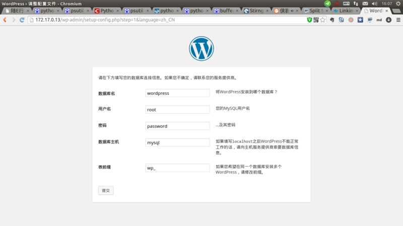The width and height of the screenshot is (403, 226).
Task: Click the page icon in the address bar
Action: tap(32, 20)
